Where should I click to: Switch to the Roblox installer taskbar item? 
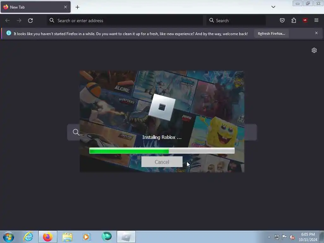click(126, 237)
